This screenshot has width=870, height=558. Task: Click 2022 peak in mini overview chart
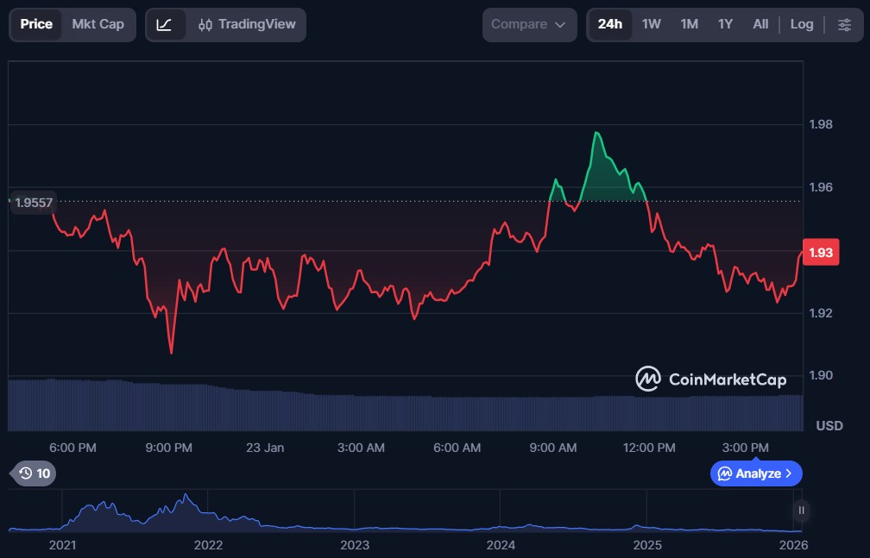[x=186, y=496]
